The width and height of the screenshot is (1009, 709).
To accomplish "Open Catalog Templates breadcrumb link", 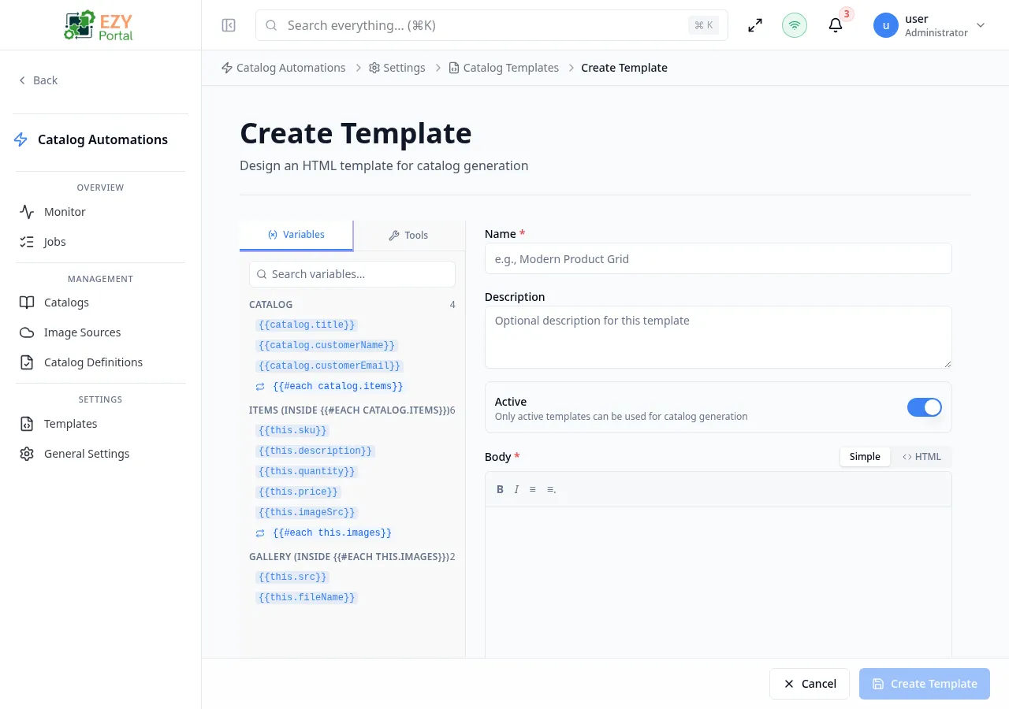I will click(x=504, y=68).
